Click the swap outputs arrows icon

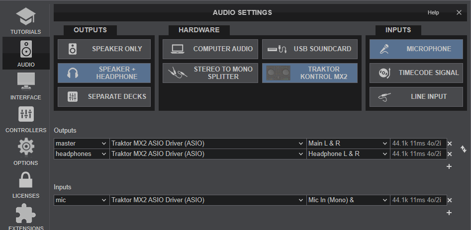(464, 149)
